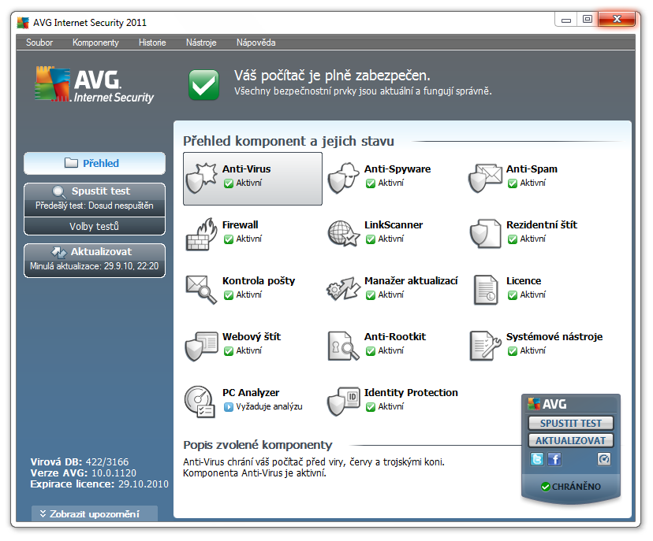653x541 pixels.
Task: Click the Spustit test sidebar button
Action: coord(95,198)
